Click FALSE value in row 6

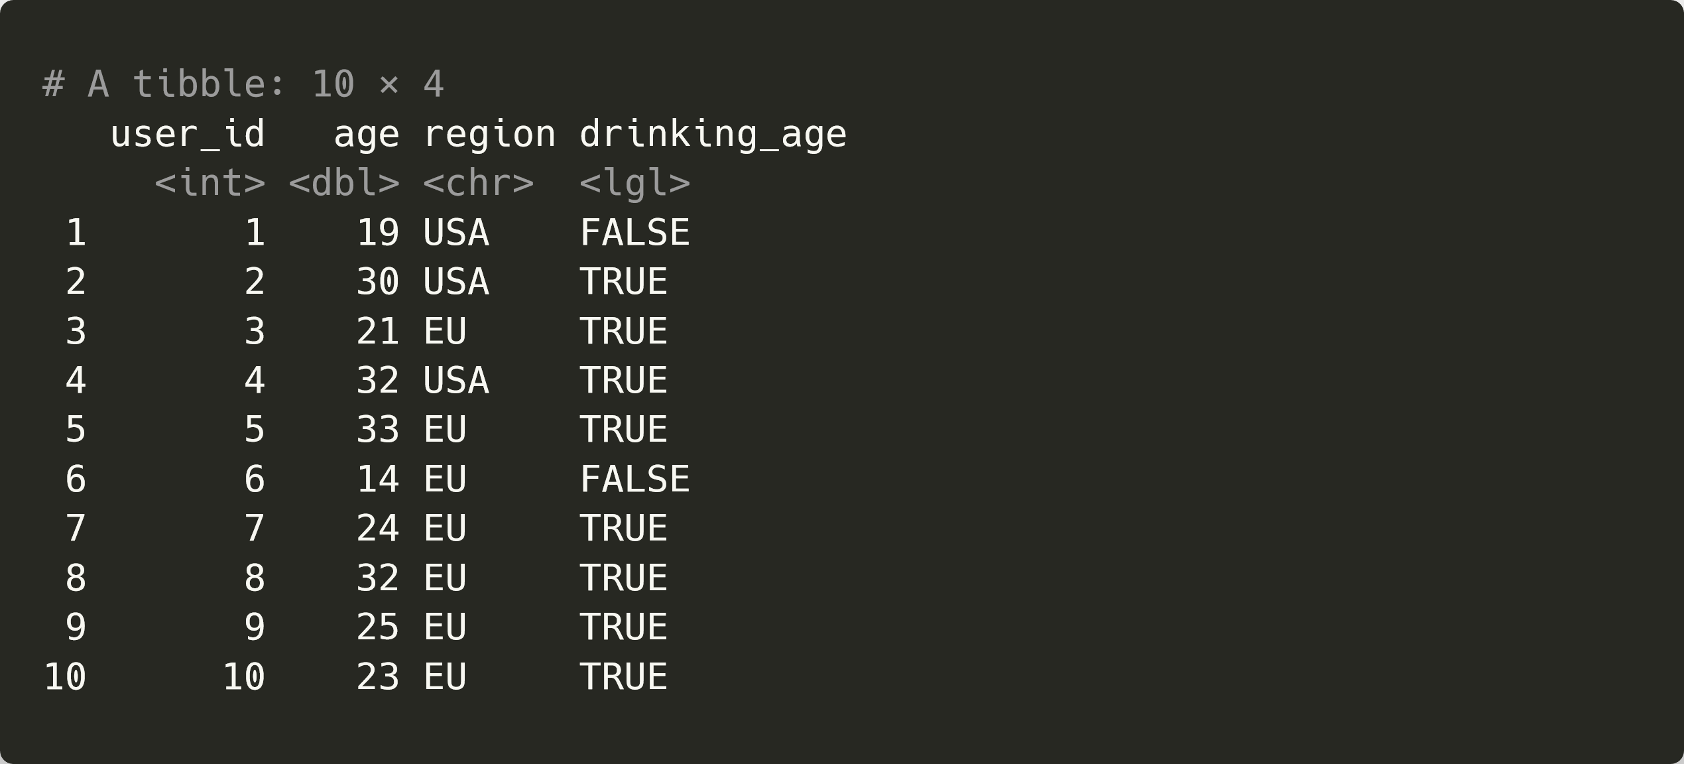(635, 479)
